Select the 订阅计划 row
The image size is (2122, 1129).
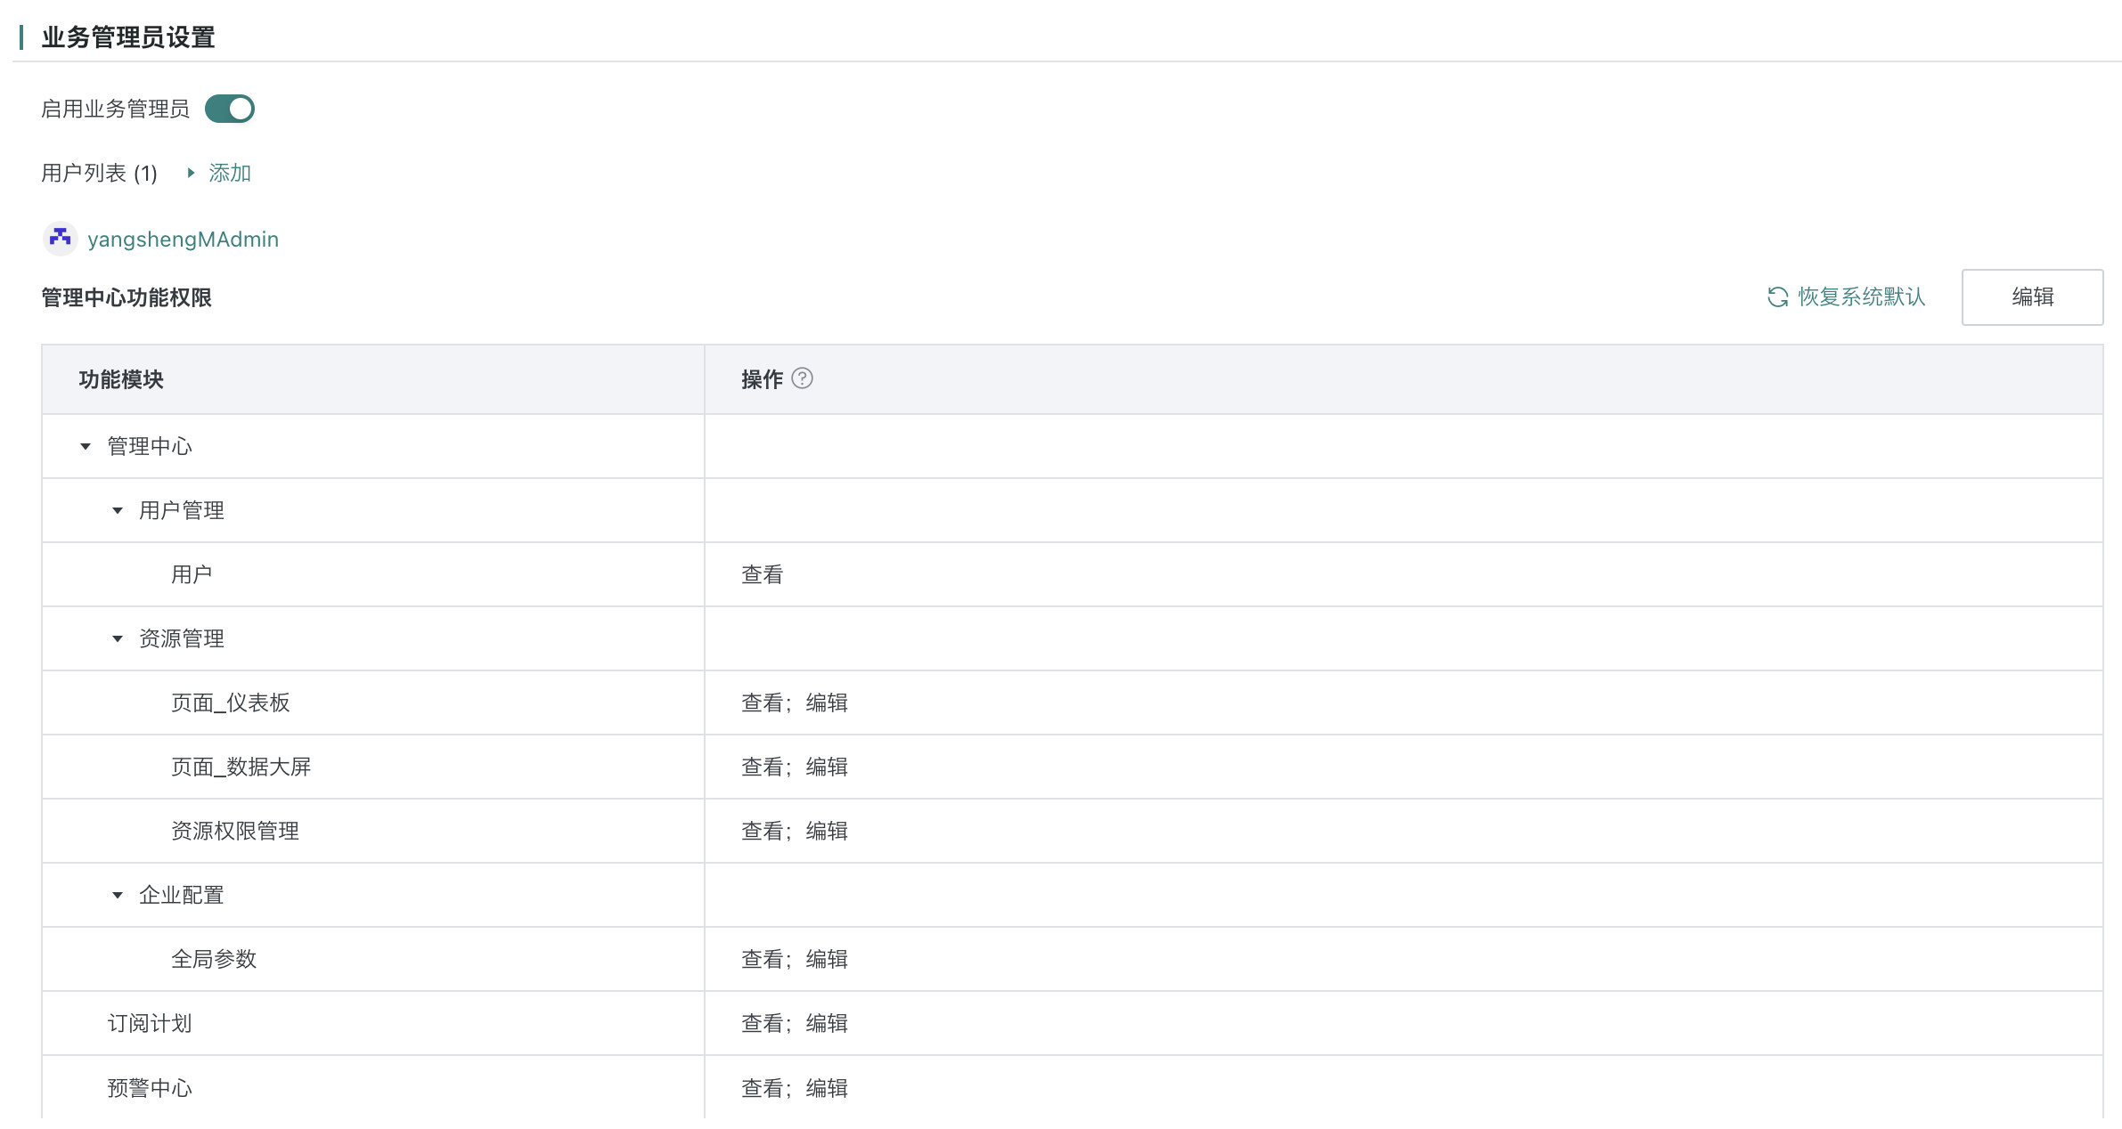coord(150,1023)
